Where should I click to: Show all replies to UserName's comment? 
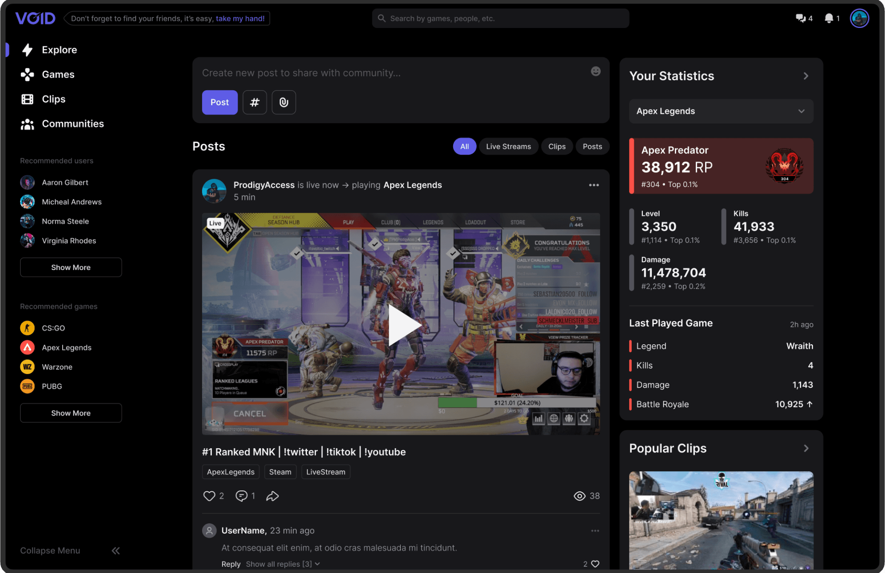(x=283, y=564)
